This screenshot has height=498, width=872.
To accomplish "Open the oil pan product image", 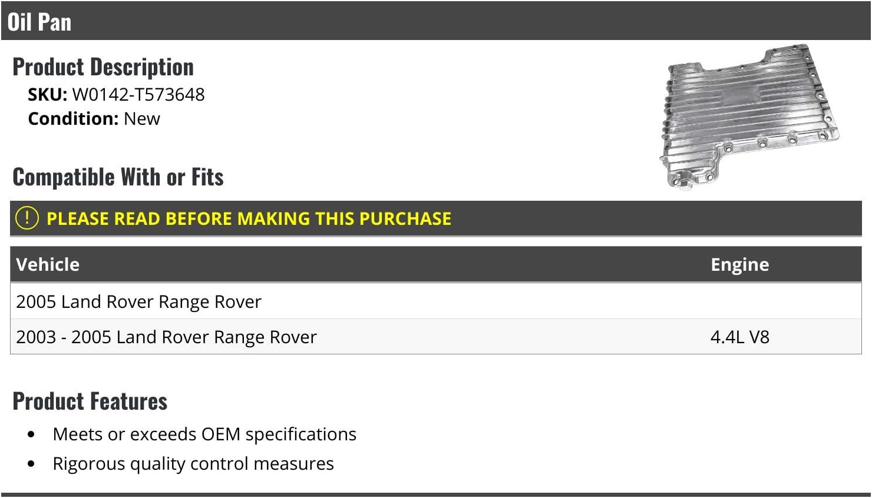I will [x=749, y=117].
